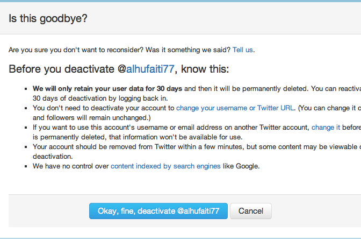
Task: Follow "change your username or Twitter URL" link
Action: [x=235, y=108]
